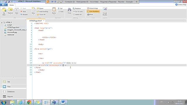Select microsoft.jpg in file tree
The height and width of the screenshot is (105, 187).
[12, 32]
